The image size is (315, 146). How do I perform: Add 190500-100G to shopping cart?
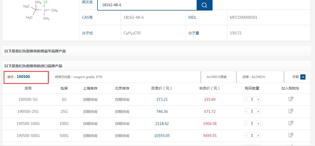tap(290, 123)
